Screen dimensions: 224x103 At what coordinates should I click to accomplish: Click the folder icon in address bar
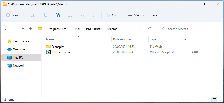[x=40, y=29]
